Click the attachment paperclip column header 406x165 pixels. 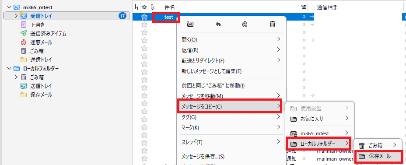[152, 7]
